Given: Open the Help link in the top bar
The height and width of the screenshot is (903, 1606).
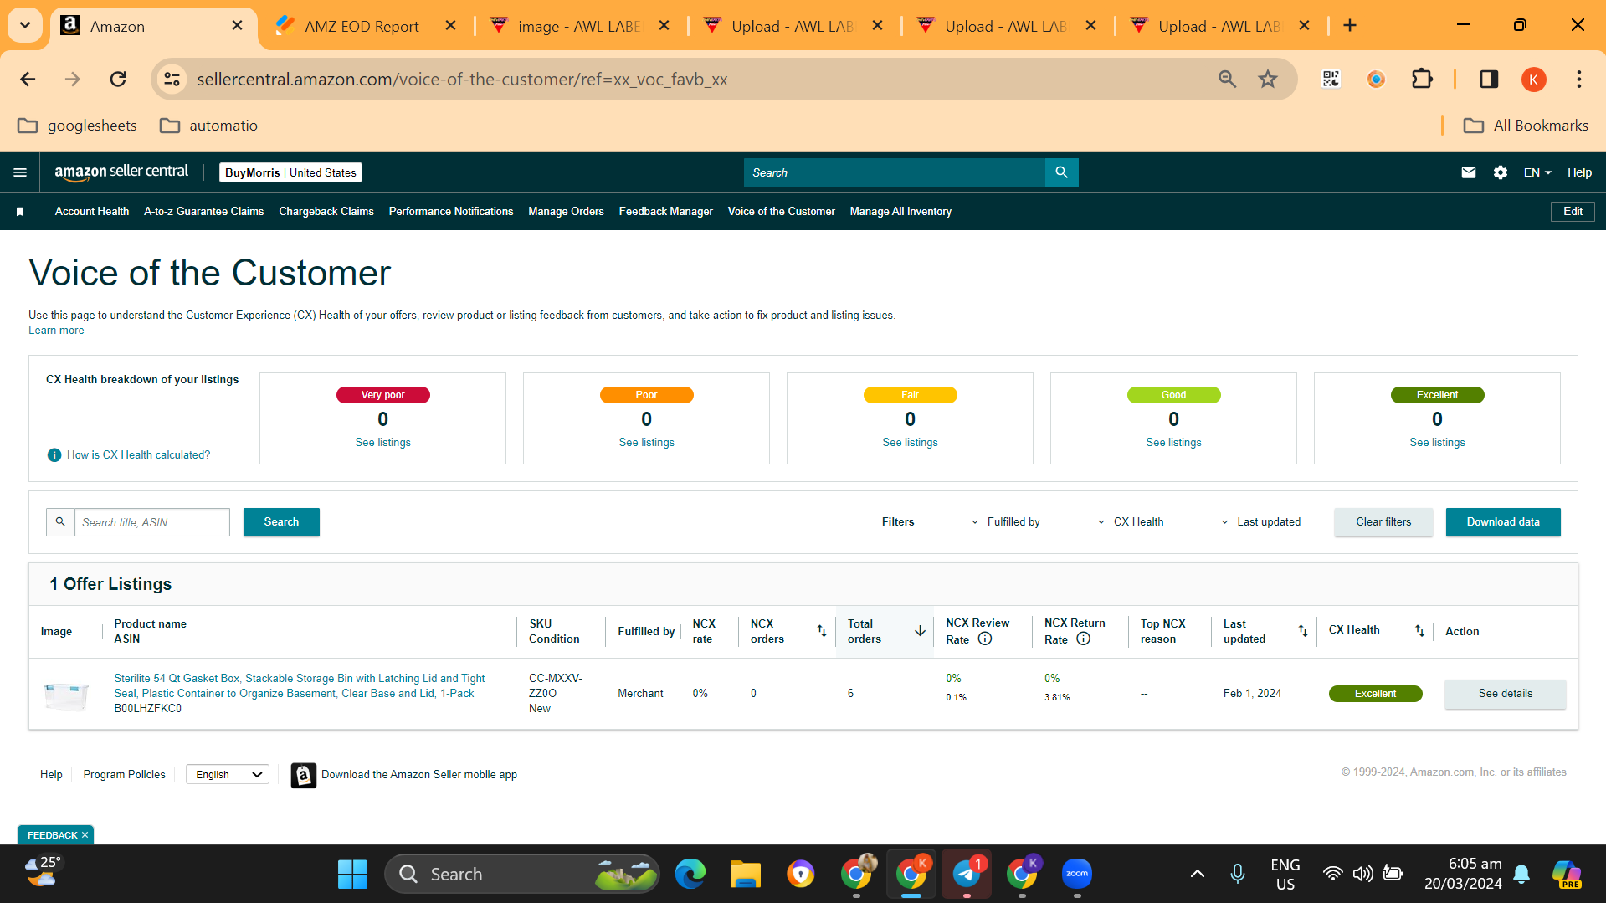Looking at the screenshot, I should point(1579,172).
